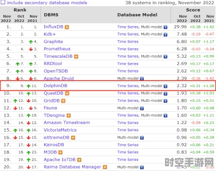Click the info icon in the DolphinDB row

tap(166, 86)
